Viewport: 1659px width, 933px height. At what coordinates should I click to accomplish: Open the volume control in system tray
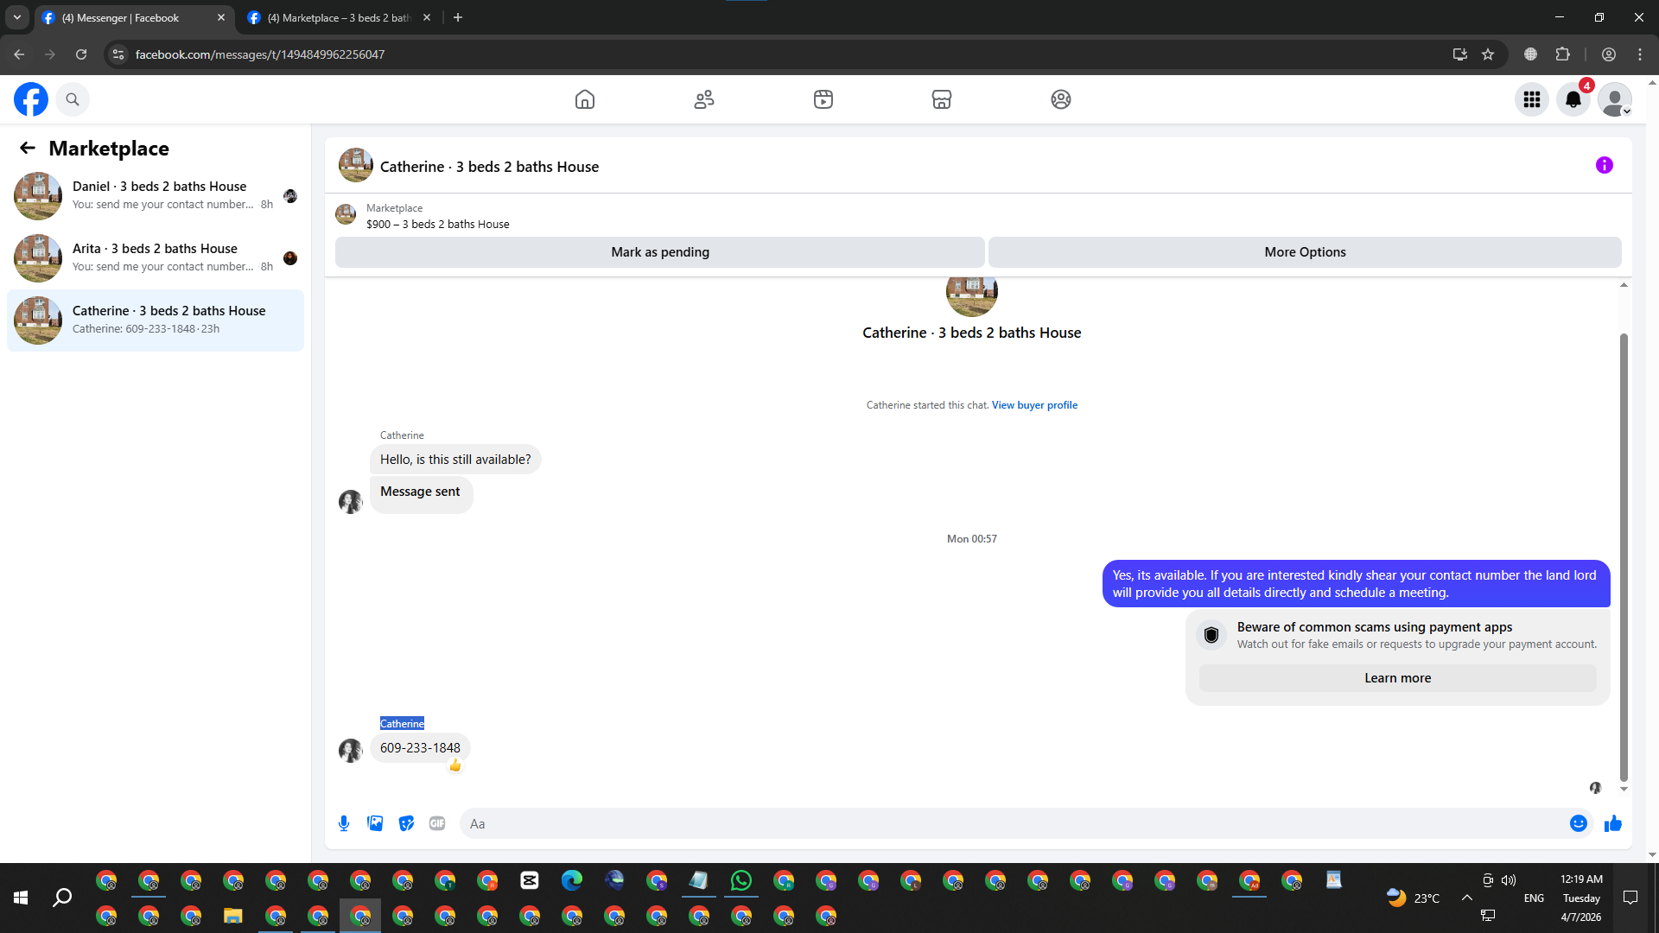pyautogui.click(x=1509, y=880)
